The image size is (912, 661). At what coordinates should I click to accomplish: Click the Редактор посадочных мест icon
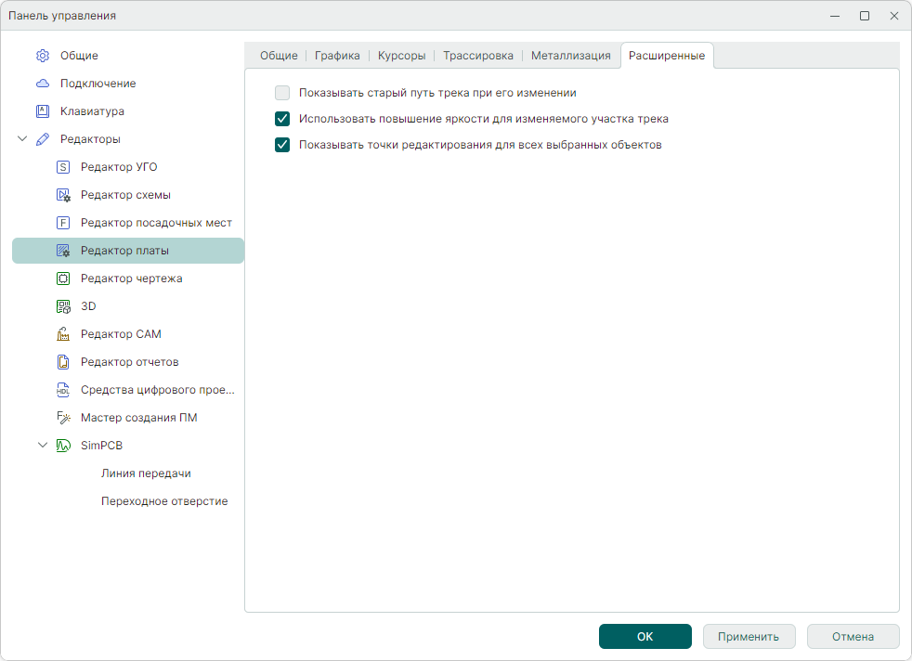[x=63, y=223]
